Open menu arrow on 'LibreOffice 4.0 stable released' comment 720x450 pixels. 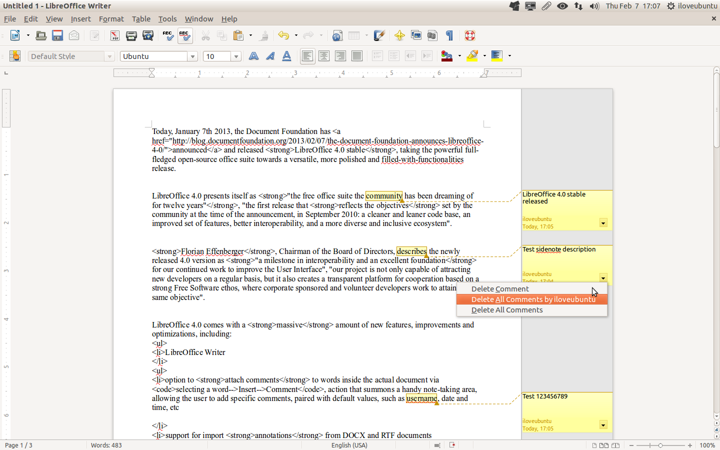pyautogui.click(x=603, y=223)
